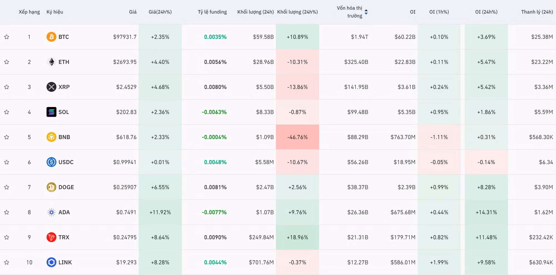The height and width of the screenshot is (275, 556).
Task: Open the SOL symbol link
Action: [x=64, y=112]
